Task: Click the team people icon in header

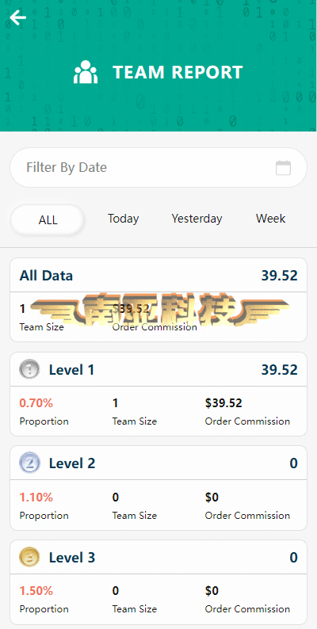Action: coord(86,72)
